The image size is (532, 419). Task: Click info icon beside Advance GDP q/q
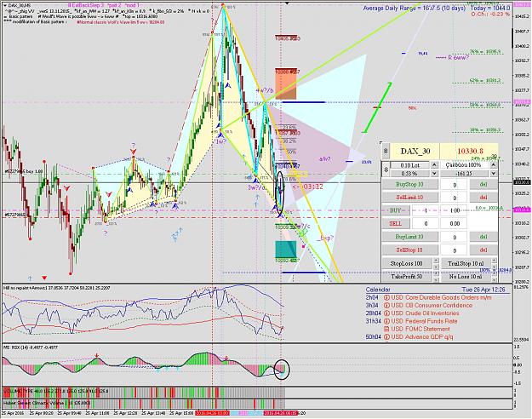[x=386, y=337]
